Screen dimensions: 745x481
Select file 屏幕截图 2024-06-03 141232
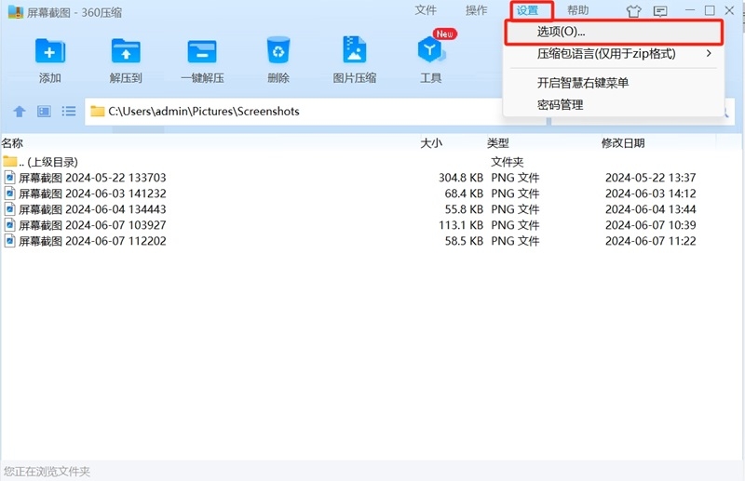tap(92, 194)
